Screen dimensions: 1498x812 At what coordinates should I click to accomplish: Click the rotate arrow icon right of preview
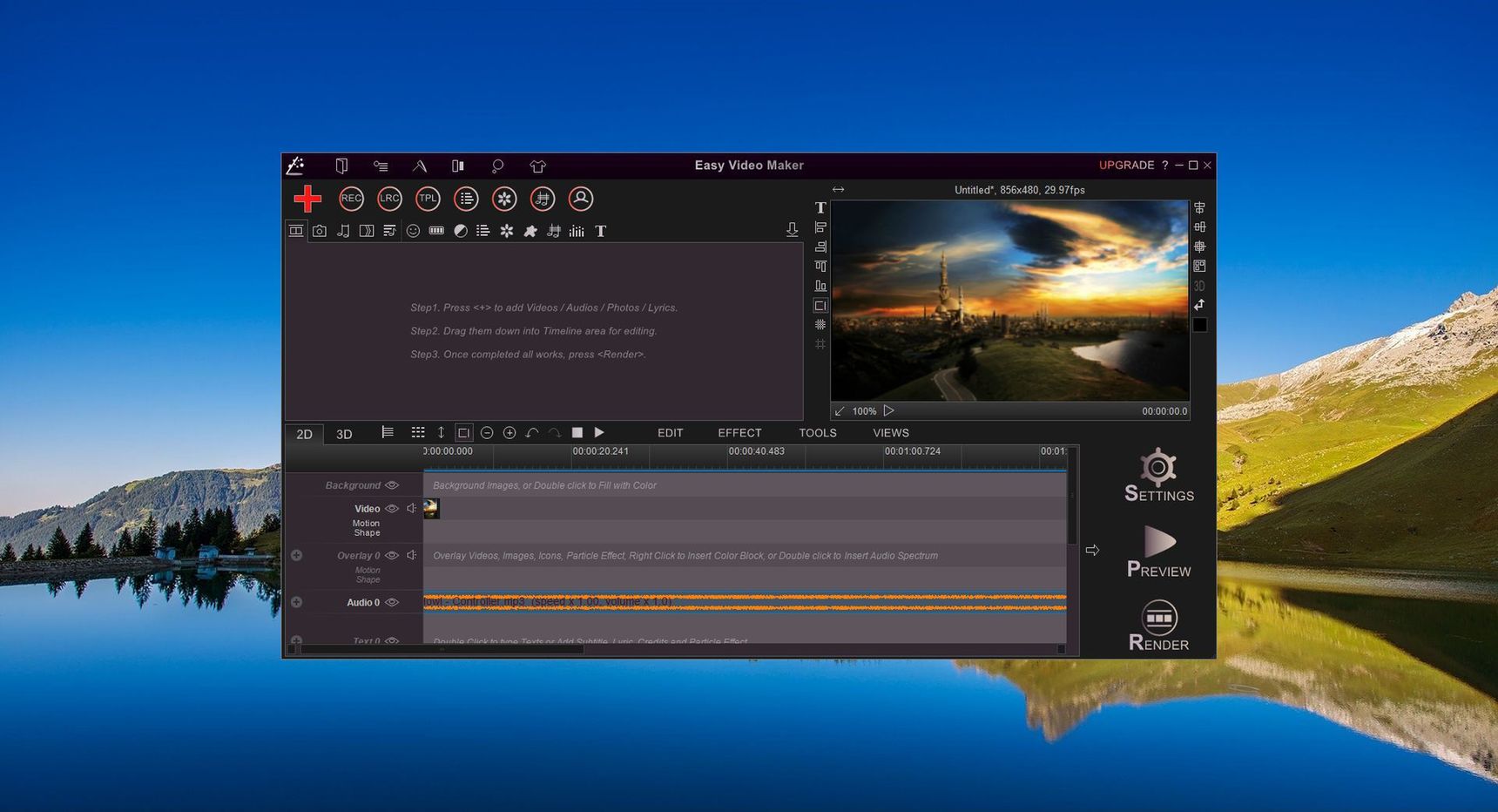pos(1199,305)
